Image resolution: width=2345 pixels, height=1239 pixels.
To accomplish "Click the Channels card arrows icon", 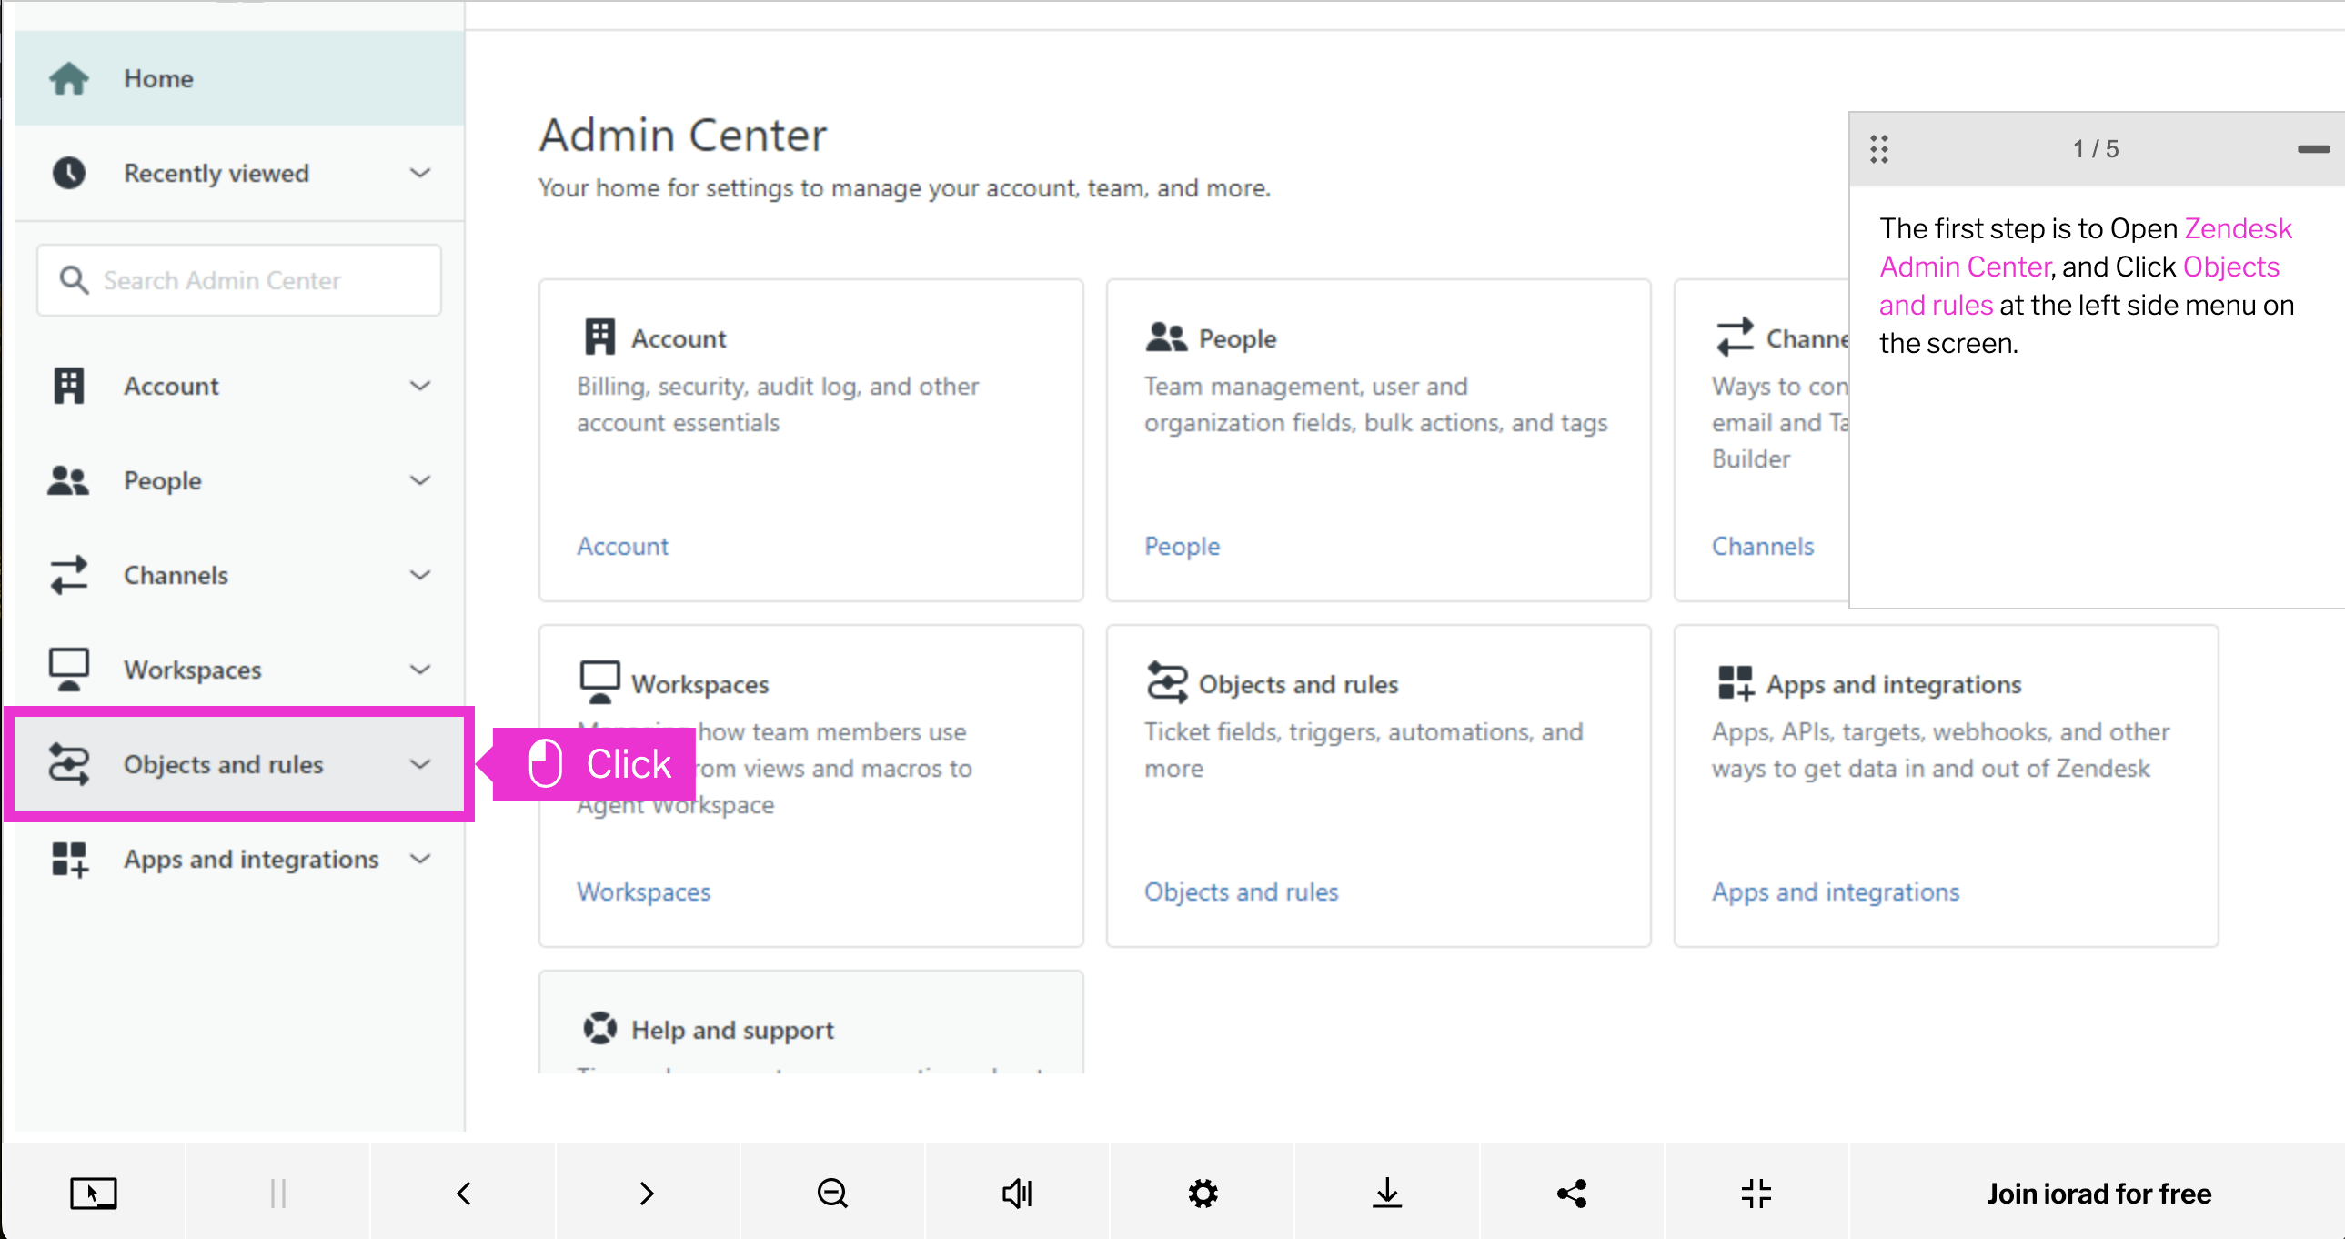I will pos(1735,337).
